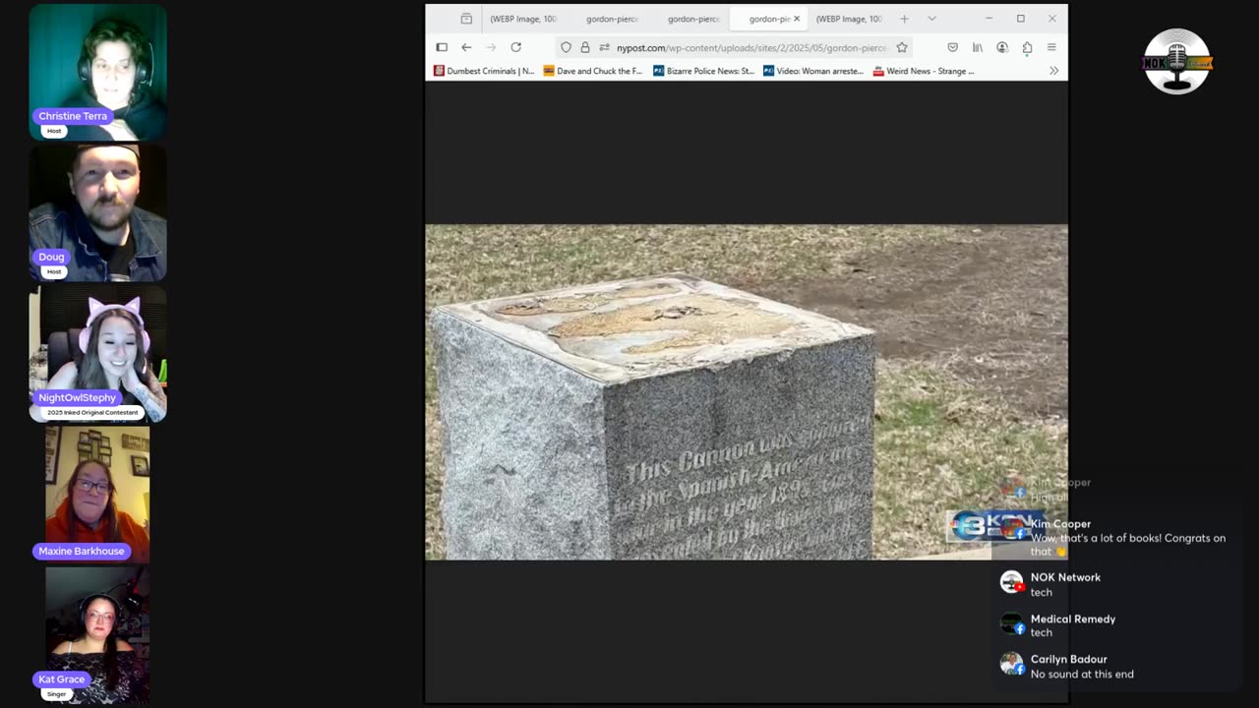Click the Kat Grace name label

click(x=61, y=679)
